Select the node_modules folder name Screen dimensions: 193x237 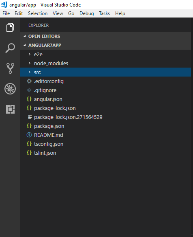pos(51,64)
